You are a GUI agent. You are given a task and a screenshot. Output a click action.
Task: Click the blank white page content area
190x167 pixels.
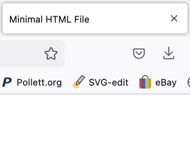[x=95, y=131]
